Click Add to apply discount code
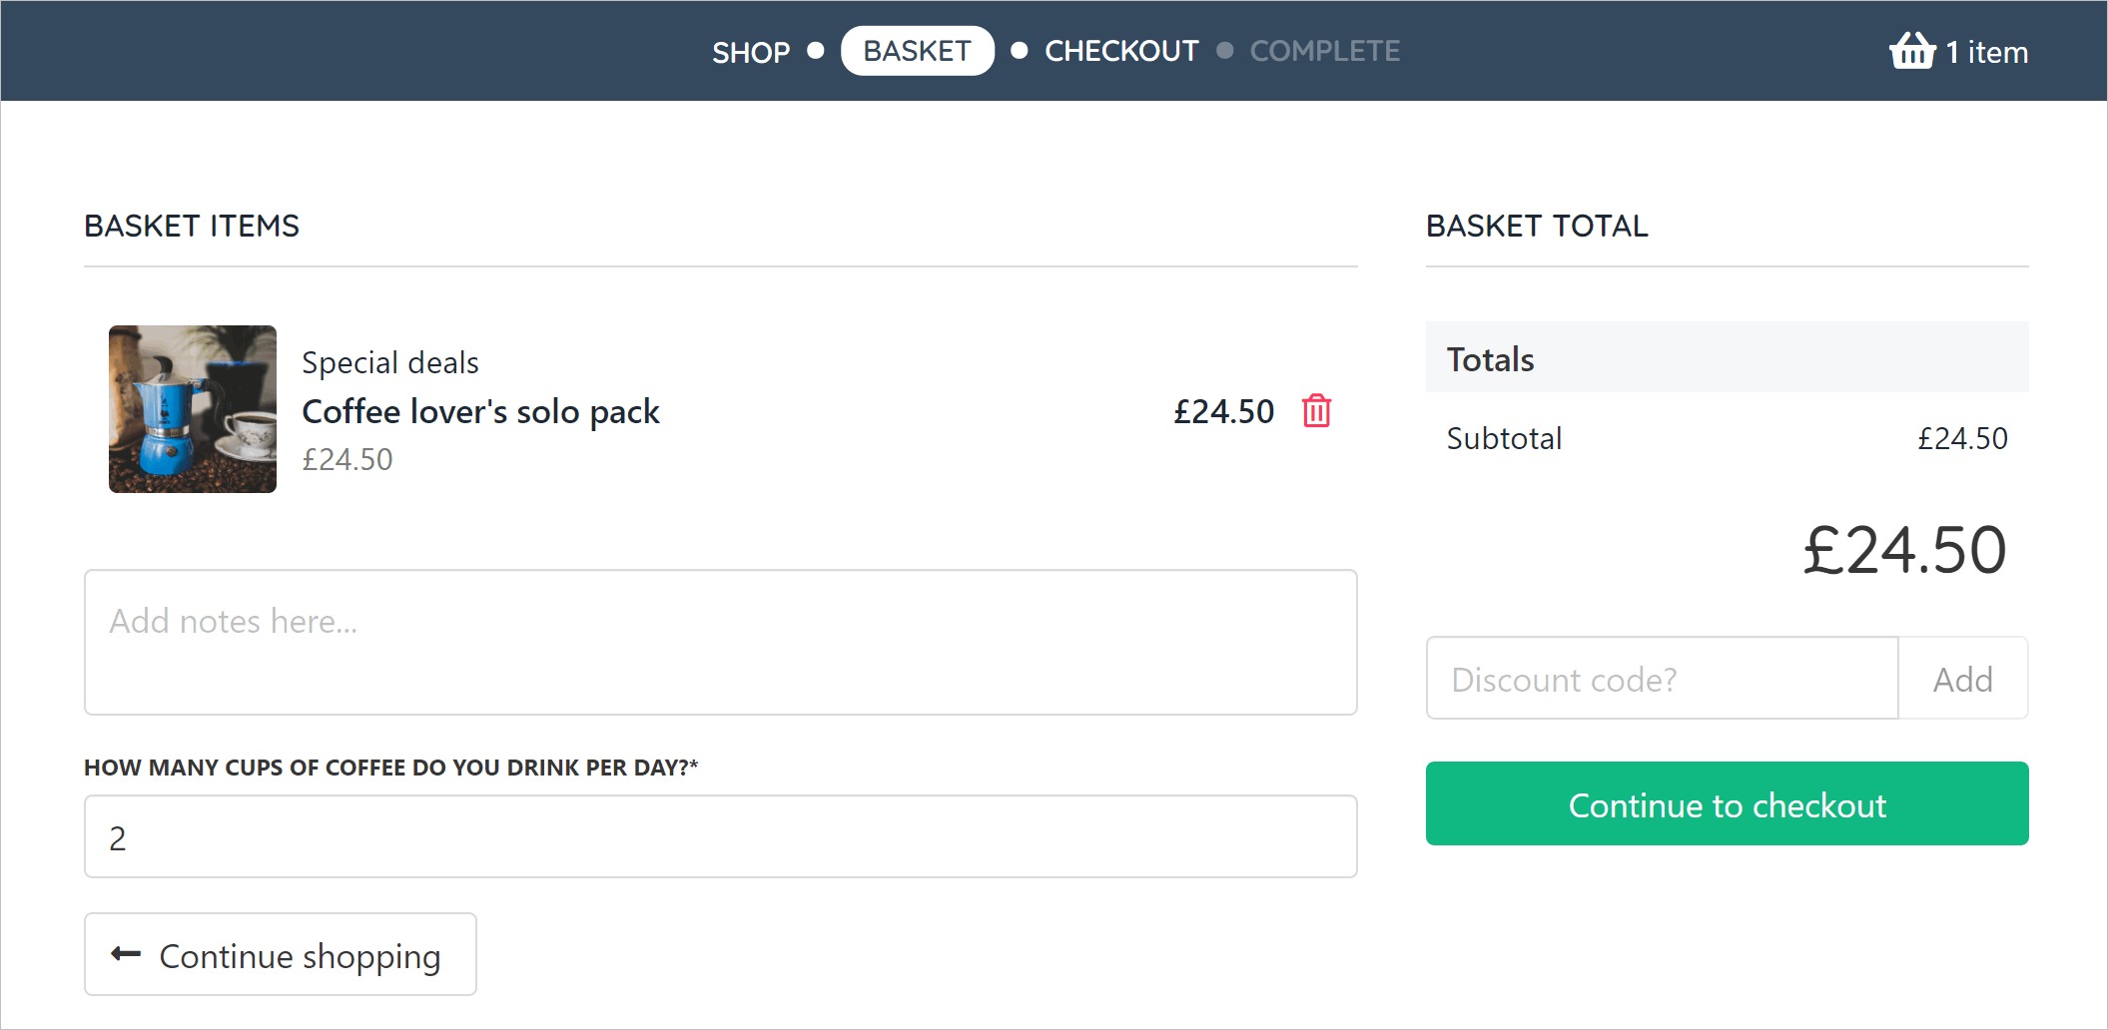Screen dimensions: 2108x1030 1962,679
